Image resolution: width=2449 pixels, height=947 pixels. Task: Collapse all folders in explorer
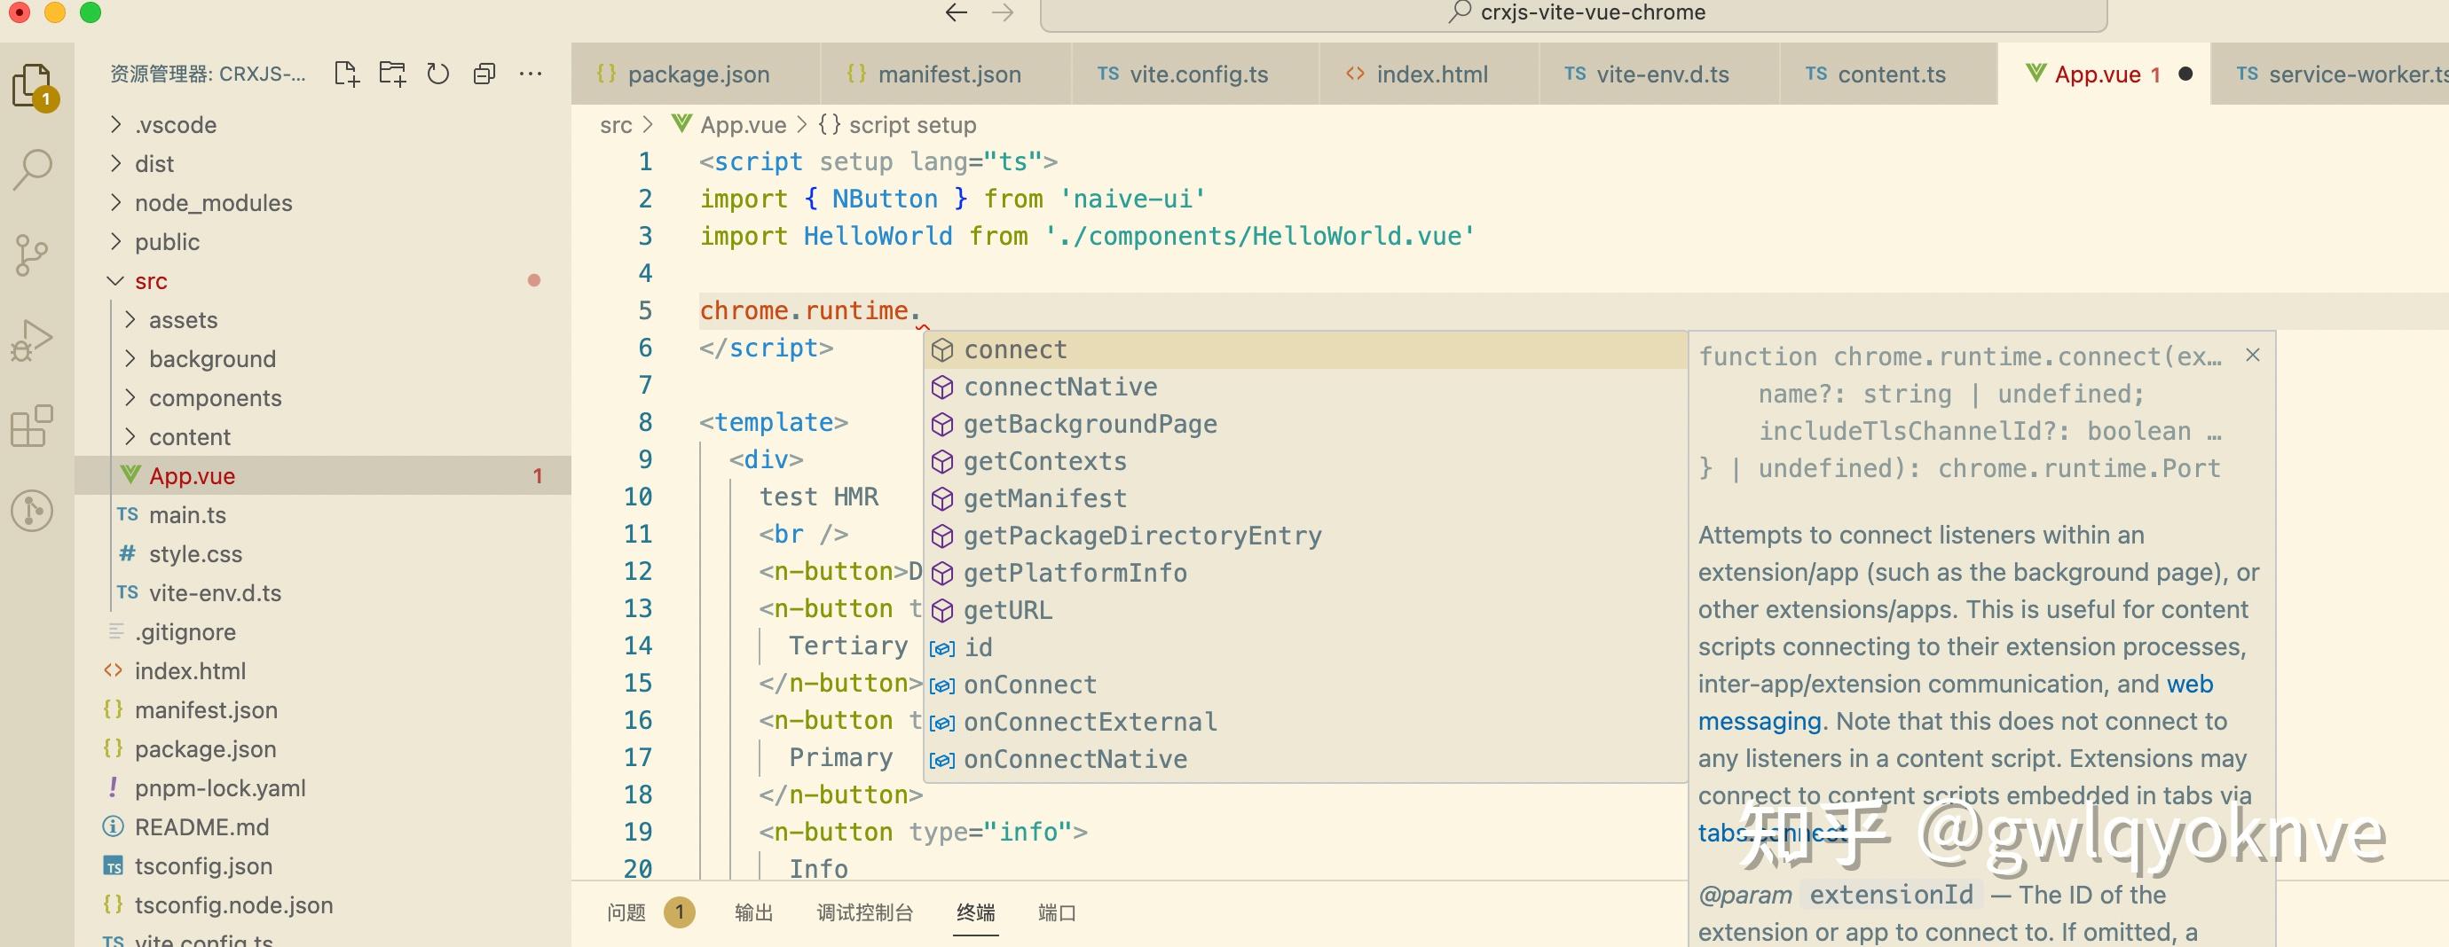(484, 74)
